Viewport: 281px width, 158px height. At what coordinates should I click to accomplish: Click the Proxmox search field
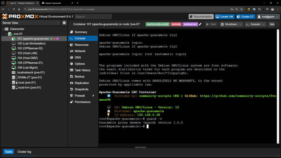pyautogui.click(x=93, y=16)
